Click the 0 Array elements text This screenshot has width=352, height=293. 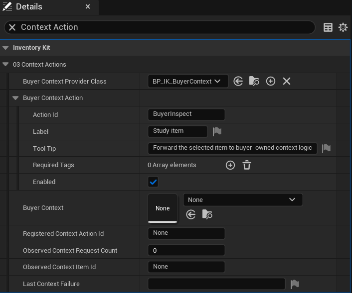(x=172, y=165)
